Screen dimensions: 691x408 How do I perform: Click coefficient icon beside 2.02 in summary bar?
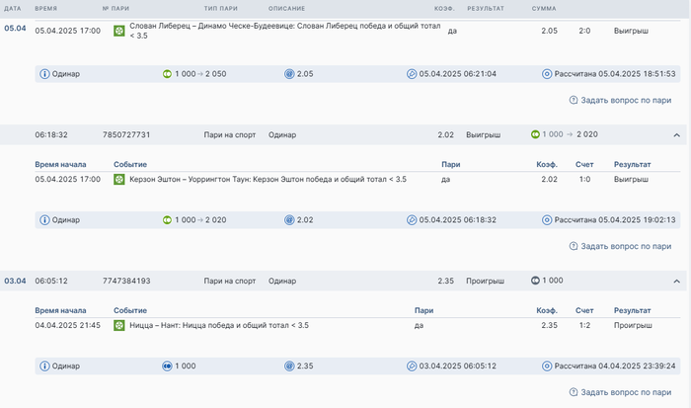289,220
